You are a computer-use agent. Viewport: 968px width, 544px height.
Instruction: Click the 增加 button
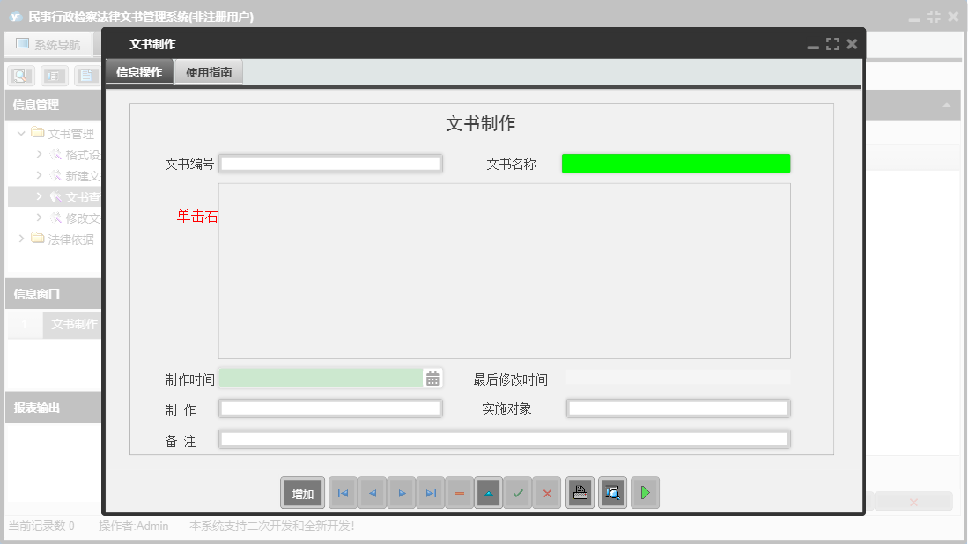coord(302,492)
